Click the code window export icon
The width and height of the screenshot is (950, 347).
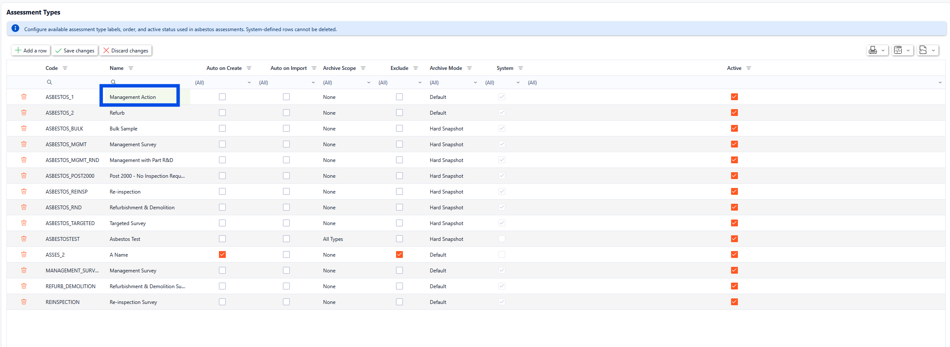click(x=898, y=50)
